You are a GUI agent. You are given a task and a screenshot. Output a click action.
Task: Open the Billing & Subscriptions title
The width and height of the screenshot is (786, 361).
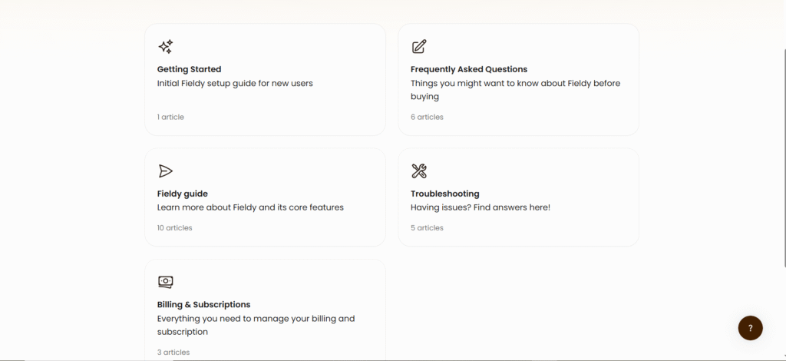(x=203, y=304)
